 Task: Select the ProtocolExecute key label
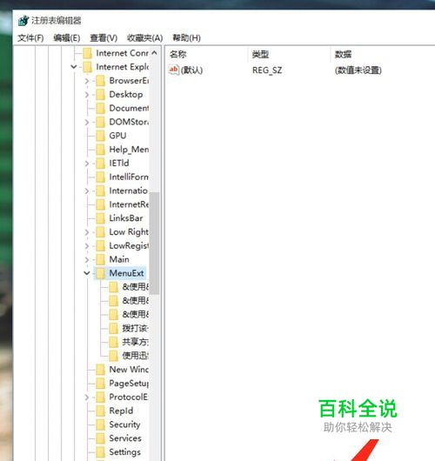[128, 398]
